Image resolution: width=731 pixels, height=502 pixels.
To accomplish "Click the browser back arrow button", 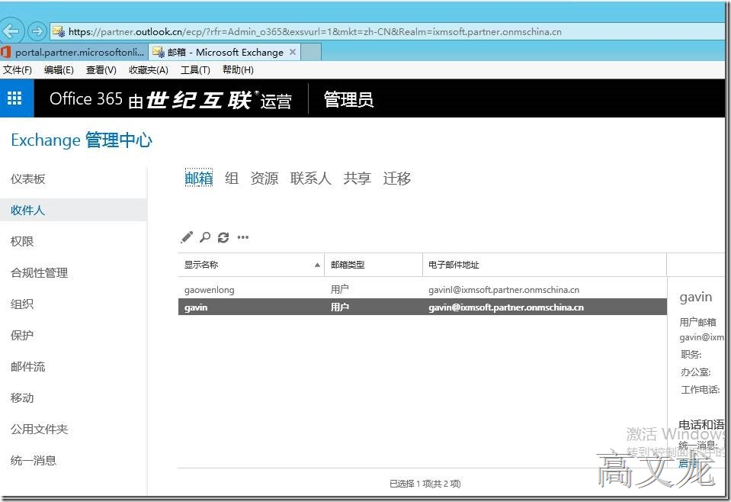I will (x=10, y=31).
